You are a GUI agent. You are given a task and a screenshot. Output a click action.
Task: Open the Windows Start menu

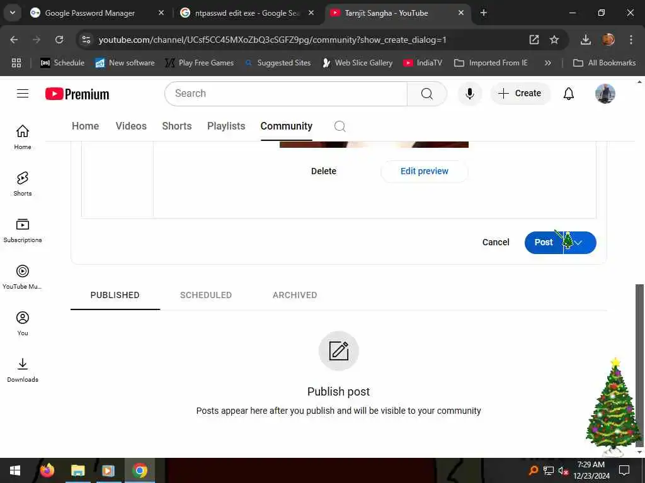[15, 470]
